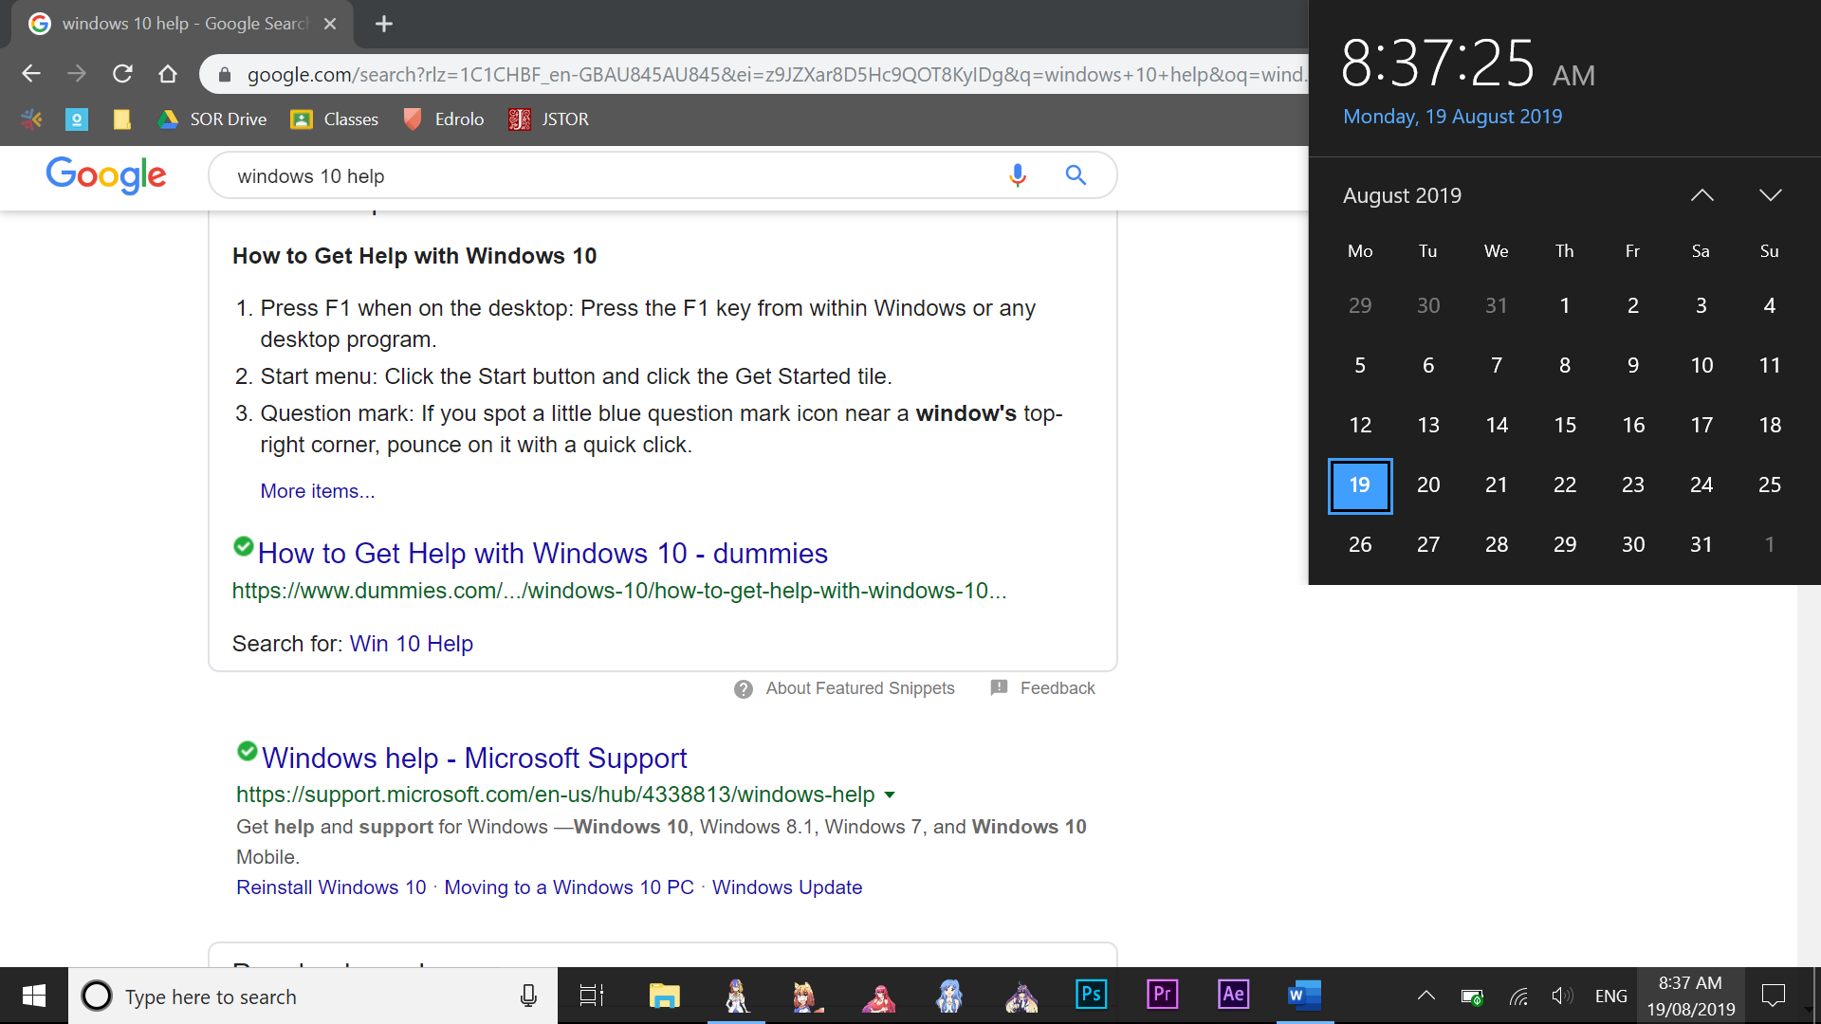Viewport: 1821px width, 1024px height.
Task: Click the August 2019 calendar header
Action: (1402, 195)
